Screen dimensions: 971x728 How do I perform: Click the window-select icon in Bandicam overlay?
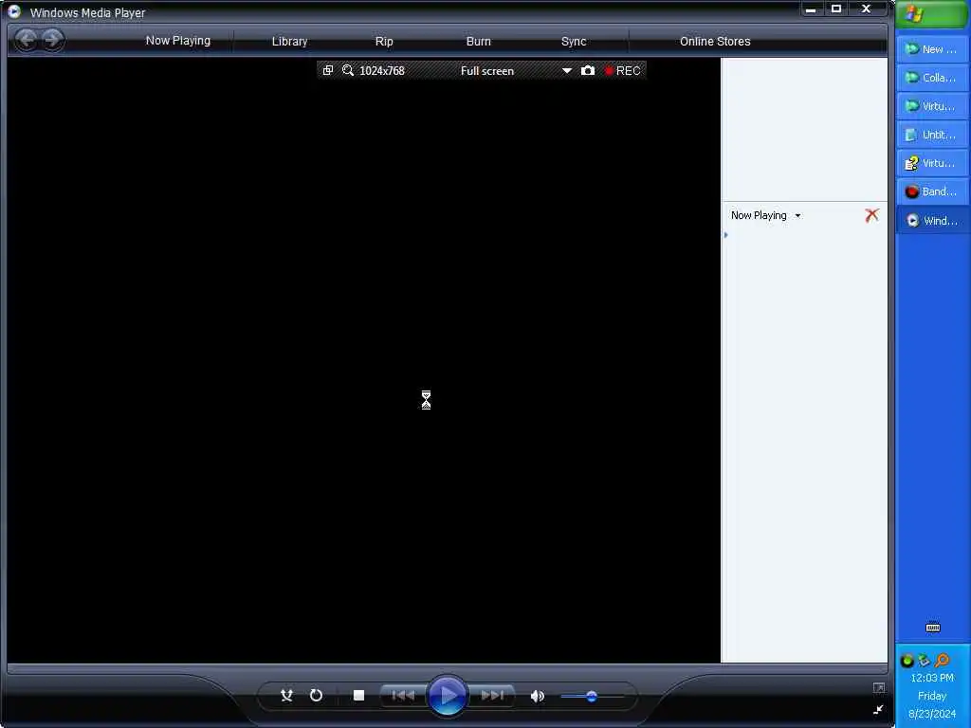click(x=328, y=70)
